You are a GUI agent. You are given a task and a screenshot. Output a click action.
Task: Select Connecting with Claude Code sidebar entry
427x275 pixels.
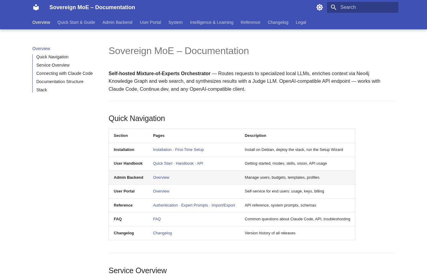point(64,73)
